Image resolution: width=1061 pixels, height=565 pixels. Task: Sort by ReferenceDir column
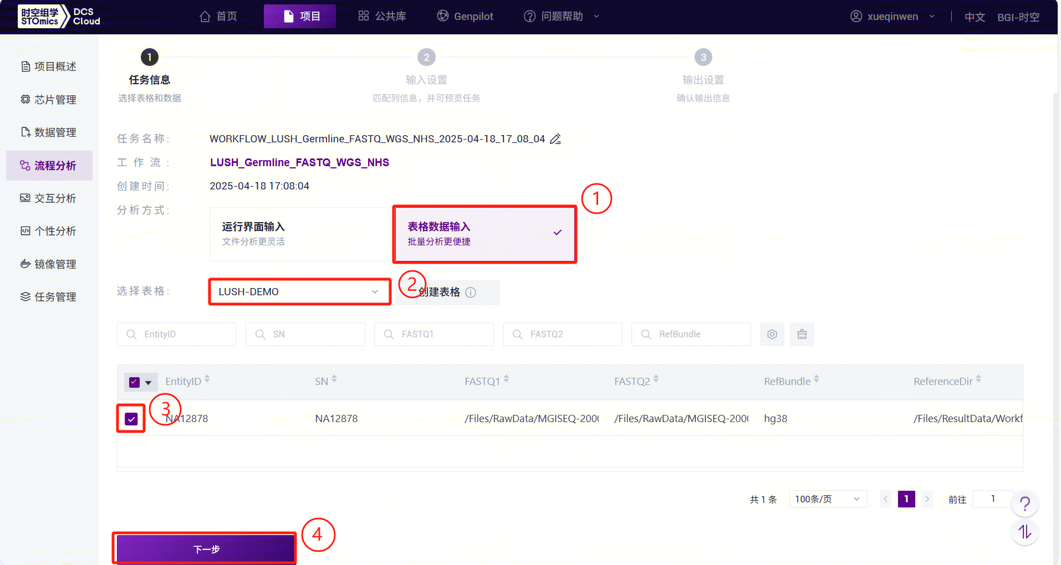978,380
